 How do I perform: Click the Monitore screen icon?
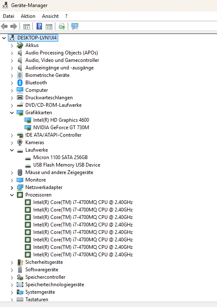[20, 180]
